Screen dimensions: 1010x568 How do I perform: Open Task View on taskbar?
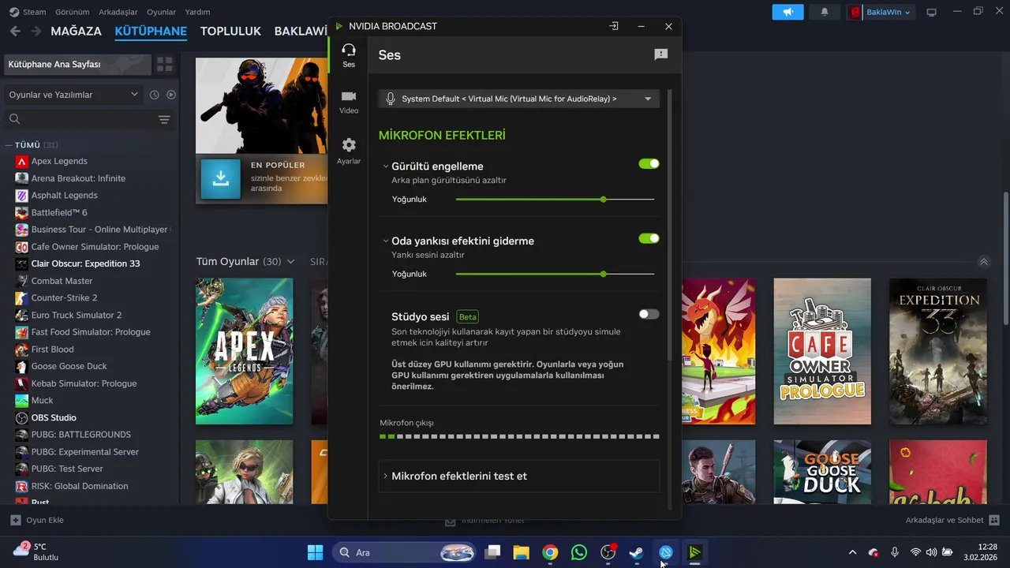coord(492,552)
